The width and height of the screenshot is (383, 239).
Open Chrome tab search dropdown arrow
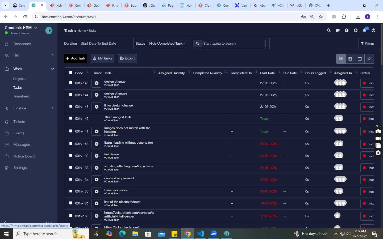point(5,5)
